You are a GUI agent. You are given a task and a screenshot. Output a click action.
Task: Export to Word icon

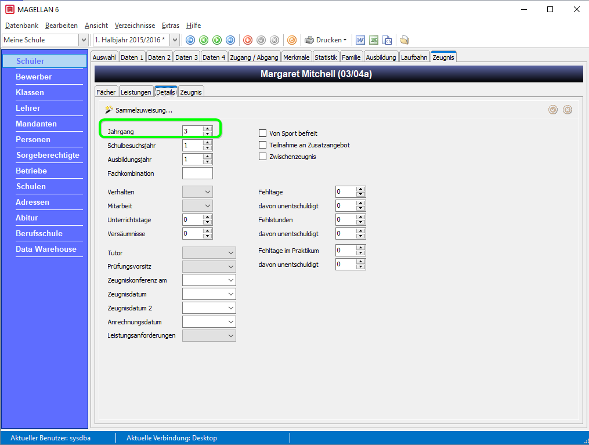click(360, 40)
